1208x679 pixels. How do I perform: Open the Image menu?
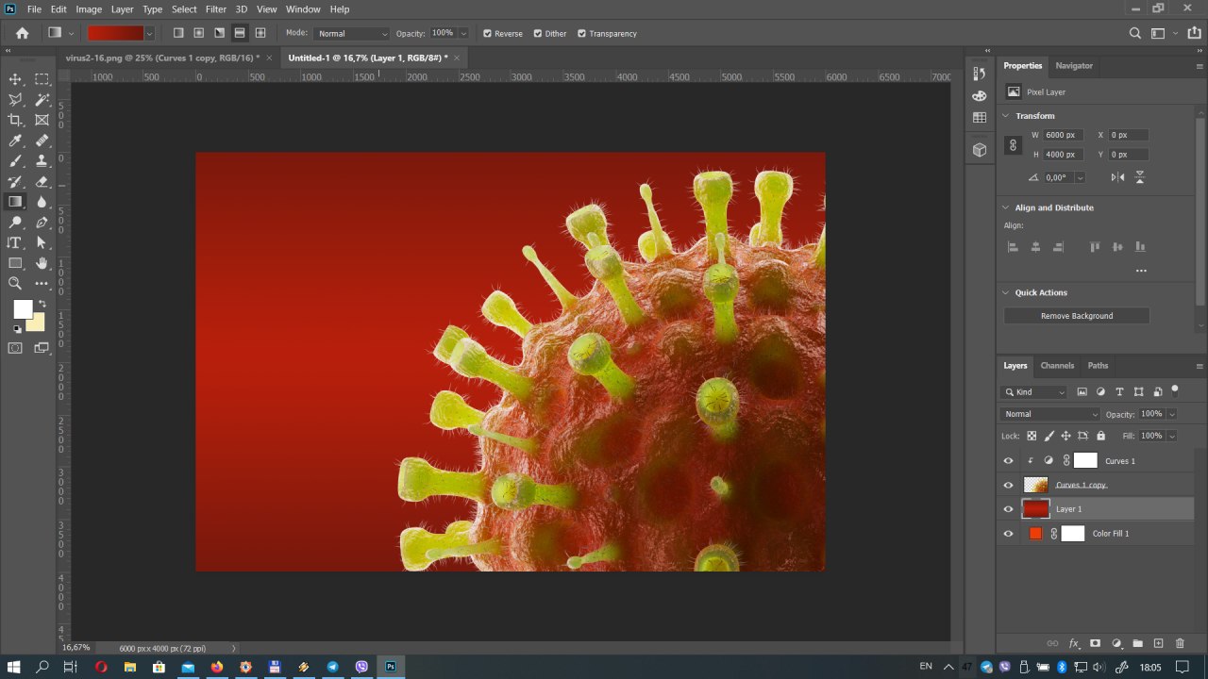pos(89,9)
